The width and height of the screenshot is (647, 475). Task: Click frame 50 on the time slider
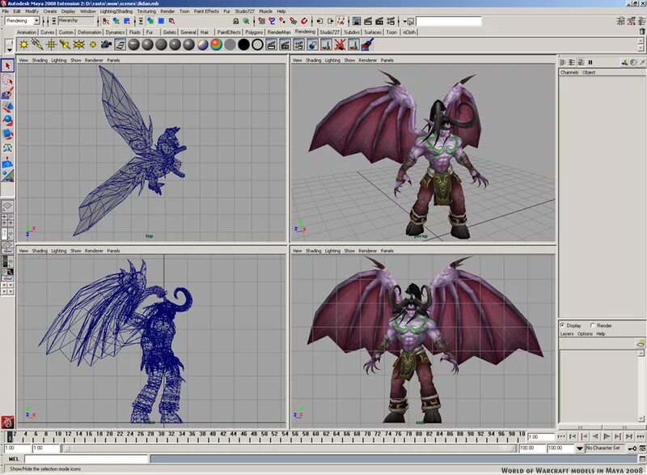tap(265, 436)
